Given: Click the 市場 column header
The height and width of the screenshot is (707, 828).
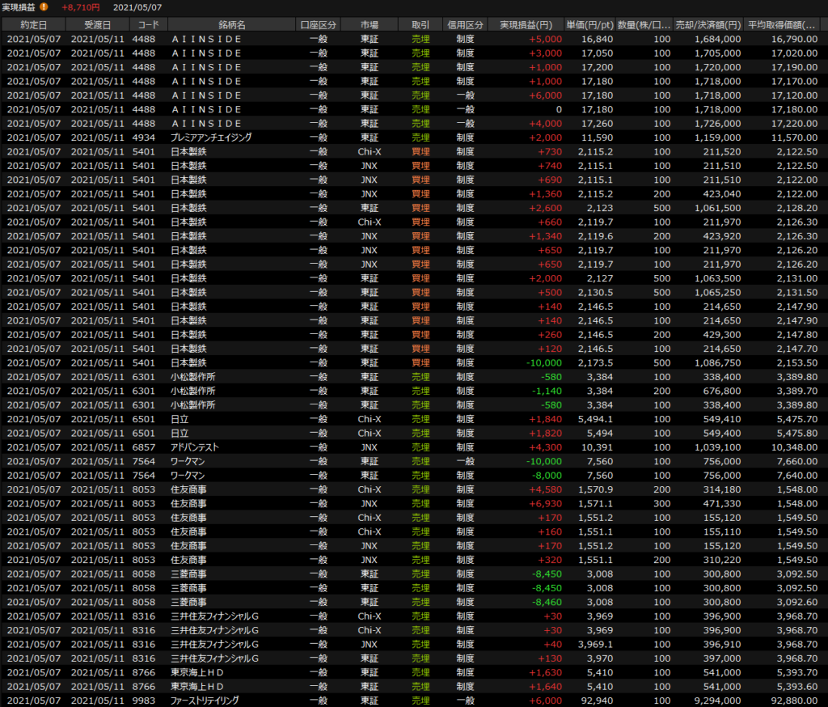Looking at the screenshot, I should (370, 25).
